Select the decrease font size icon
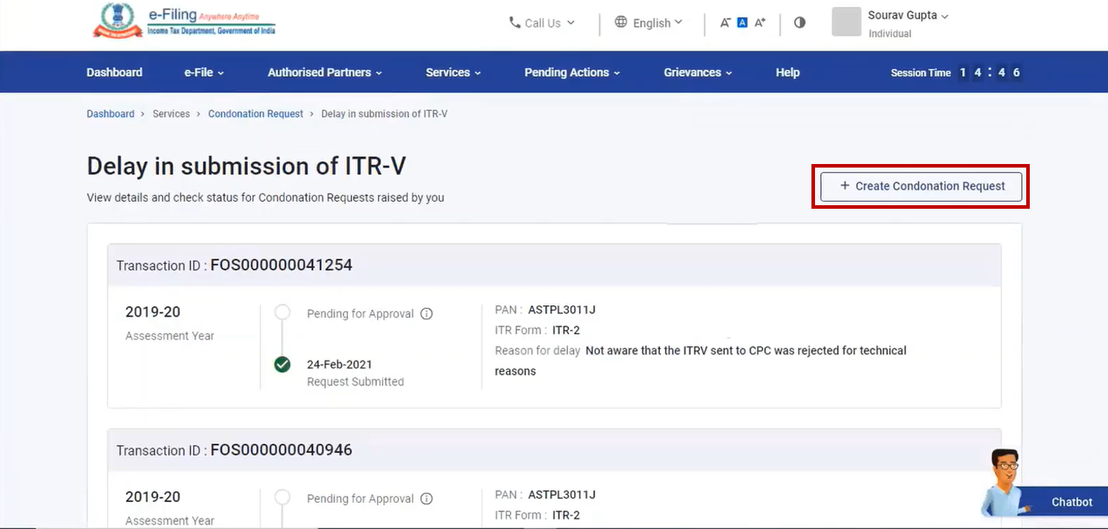 pos(725,22)
